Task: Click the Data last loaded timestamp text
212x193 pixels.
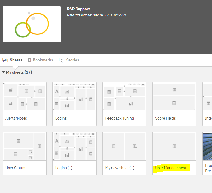Action: click(x=97, y=15)
